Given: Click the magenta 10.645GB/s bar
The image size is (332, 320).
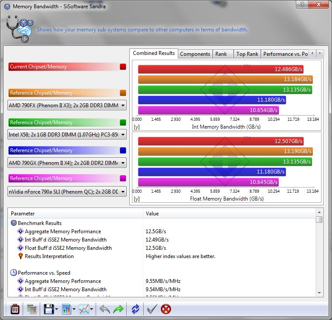Looking at the screenshot, I should pyautogui.click(x=208, y=182).
